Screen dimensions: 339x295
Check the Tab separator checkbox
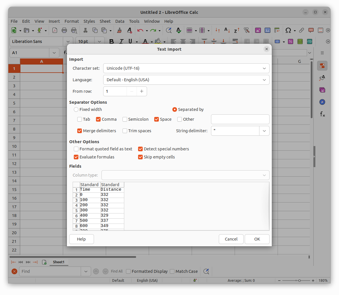click(x=80, y=119)
